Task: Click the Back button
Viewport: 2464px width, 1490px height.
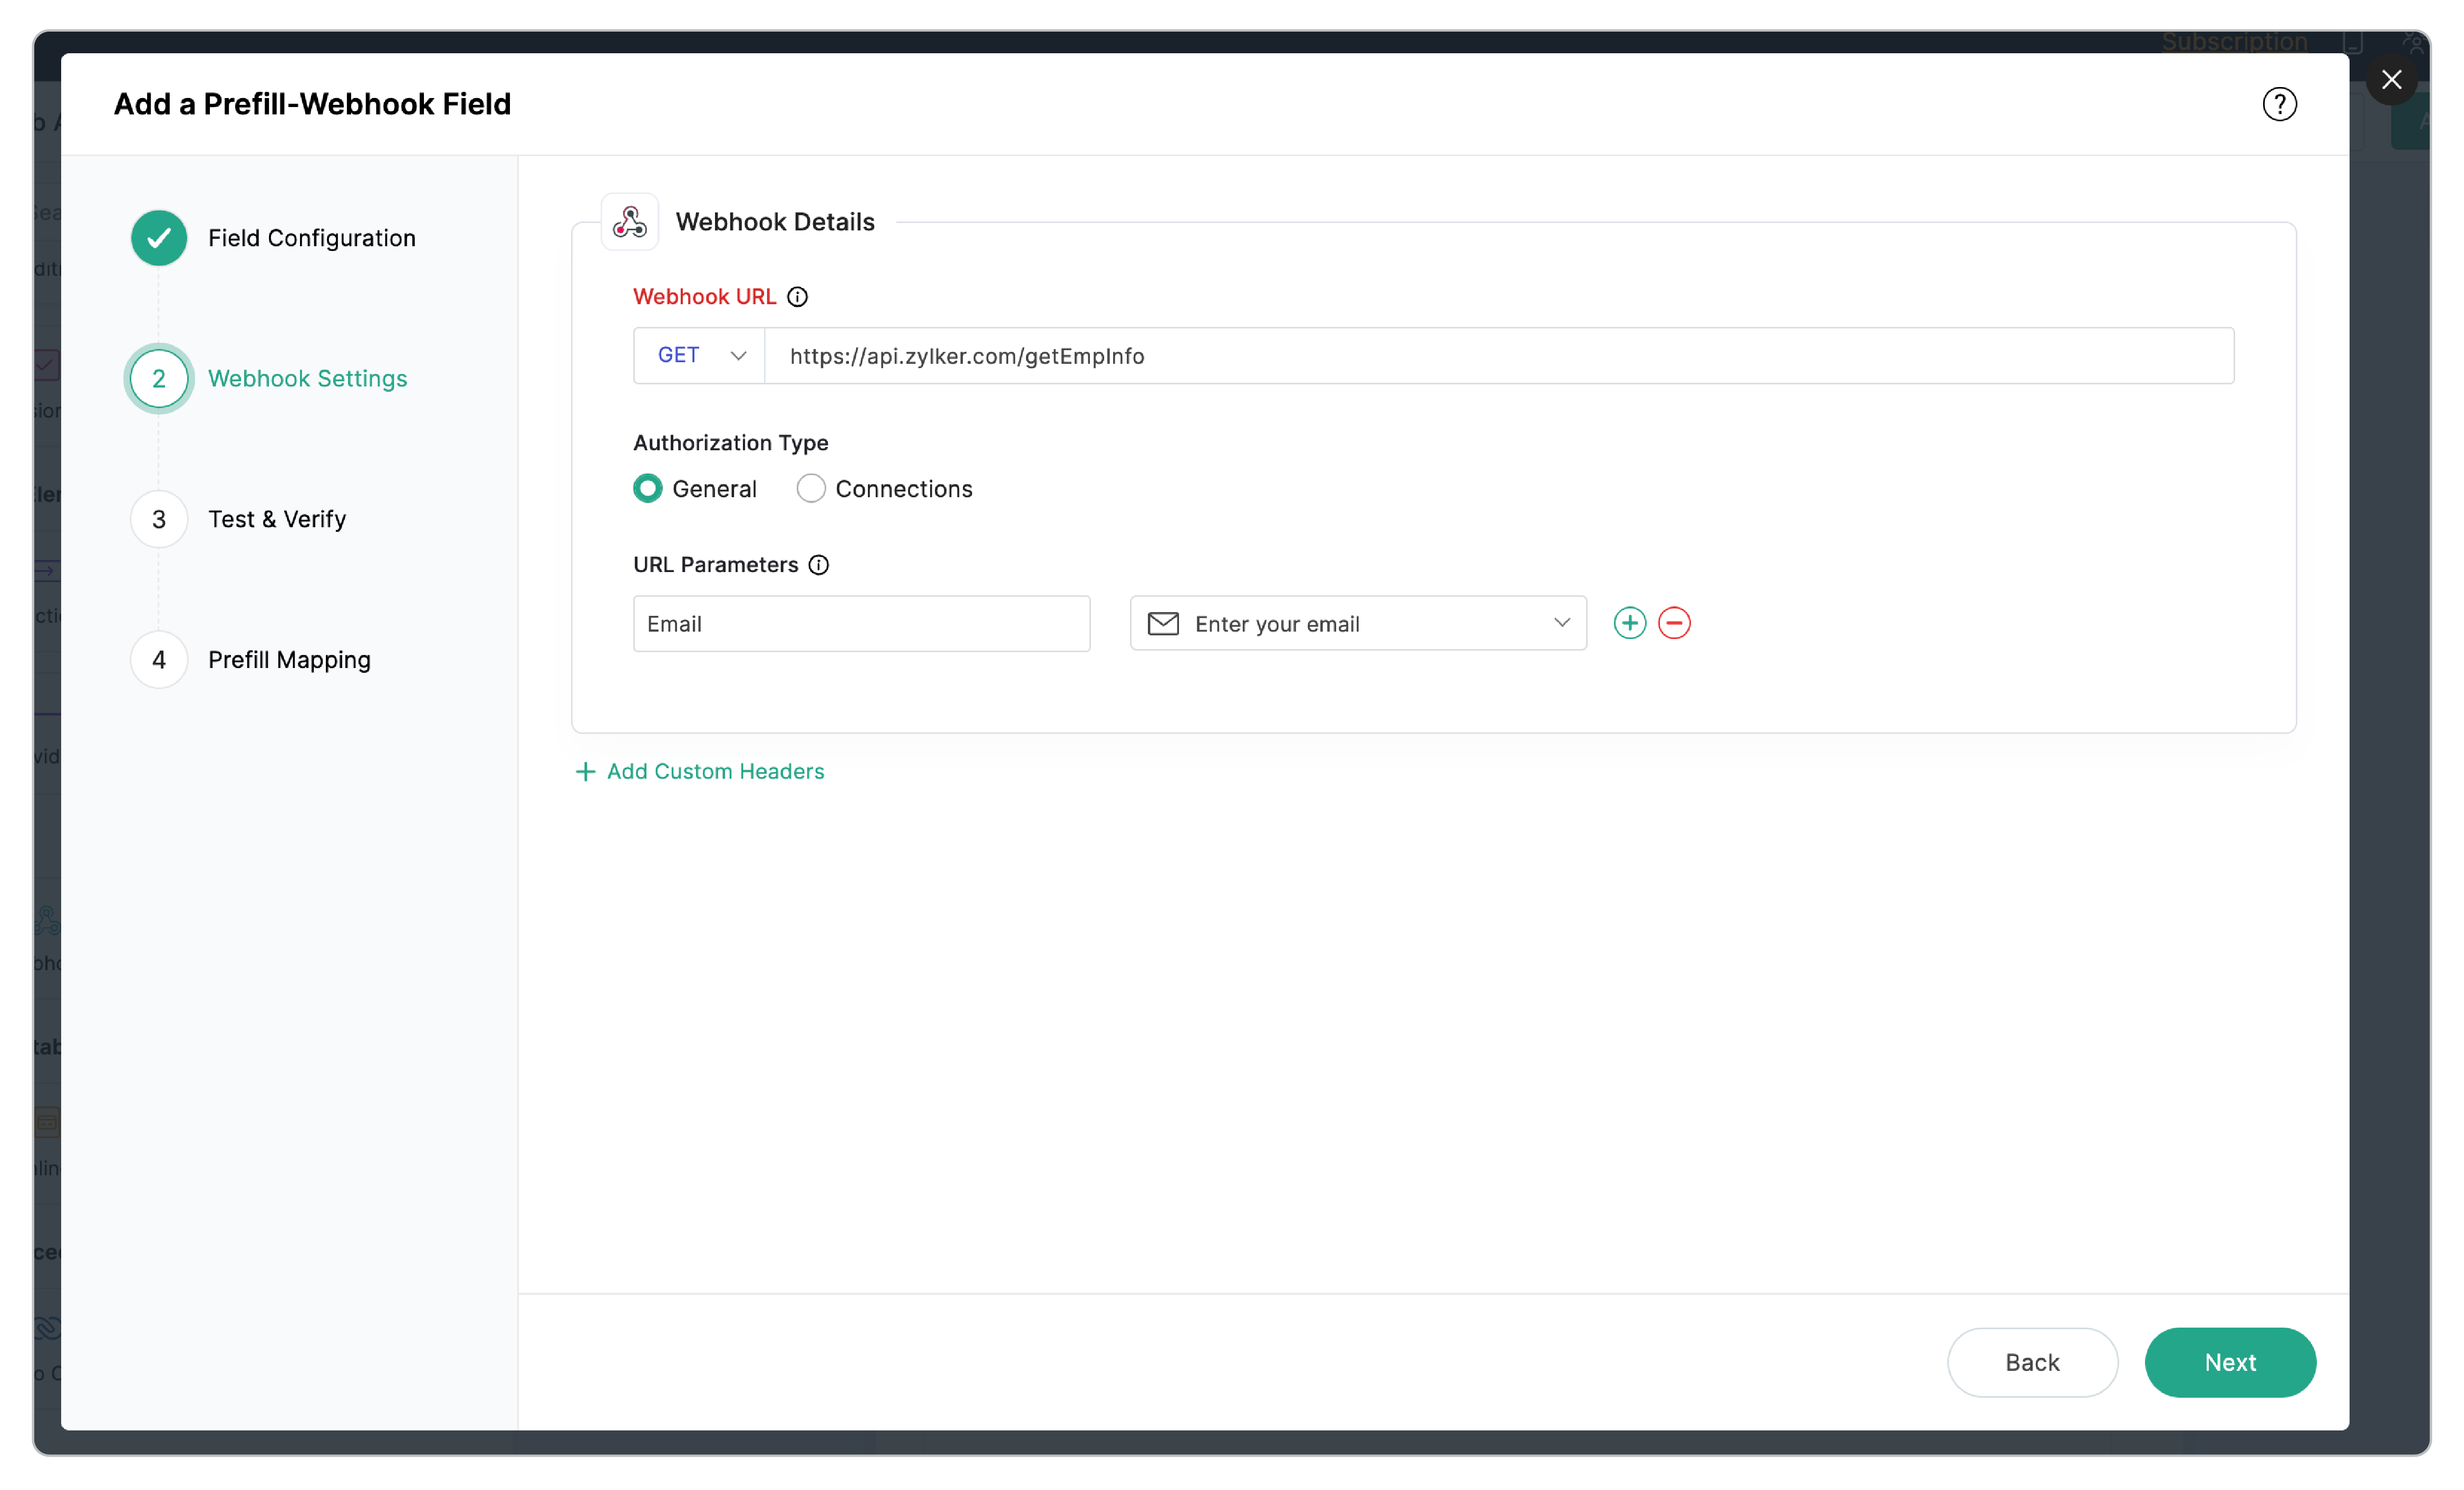Action: (2032, 1362)
